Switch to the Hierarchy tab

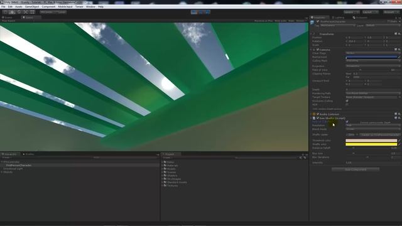tap(10, 154)
